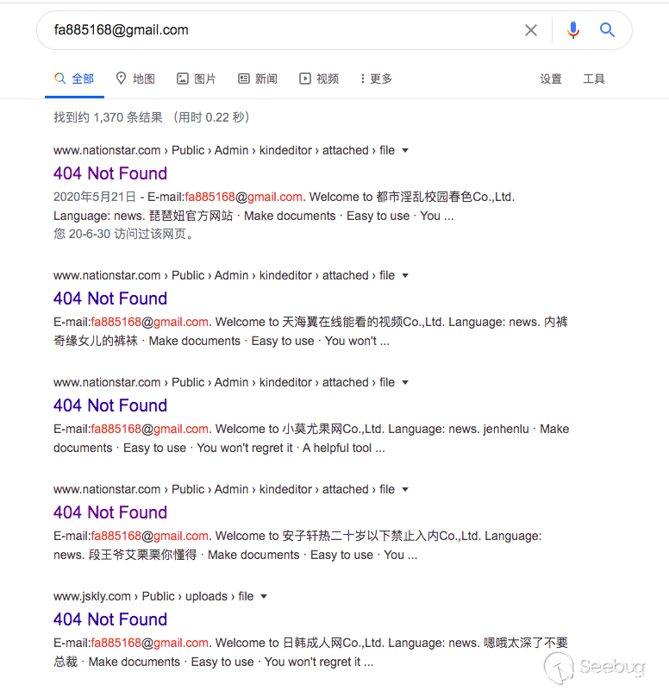Expand dropdown arrow next to jskly.com result
The image size is (669, 691).
264,597
